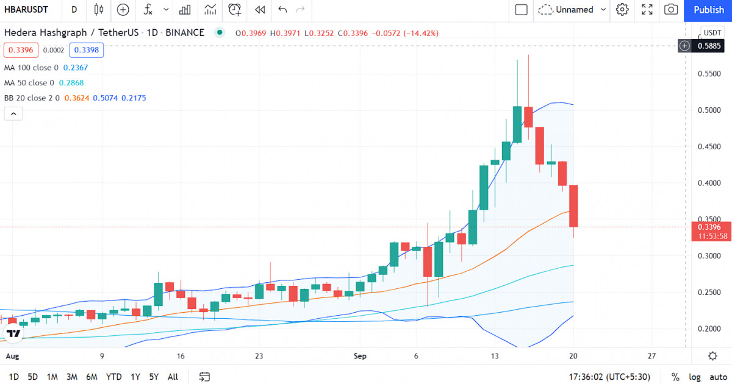Expand favorite indicators dropdown arrow
This screenshot has height=384, width=732.
166,10
